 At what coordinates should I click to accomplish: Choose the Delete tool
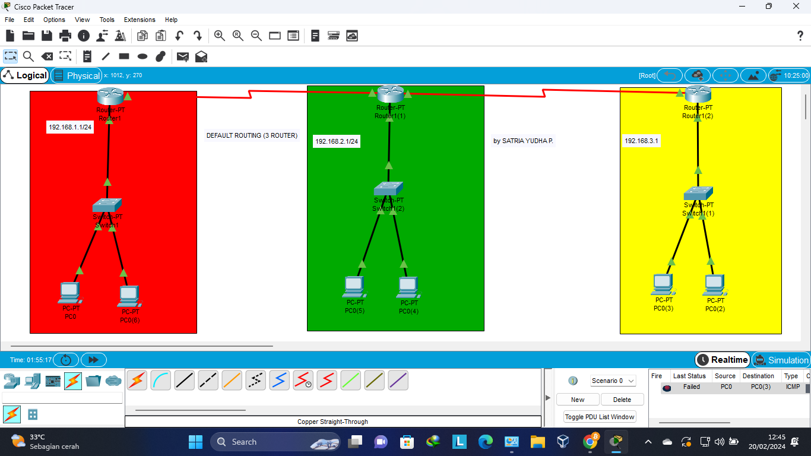[47, 56]
